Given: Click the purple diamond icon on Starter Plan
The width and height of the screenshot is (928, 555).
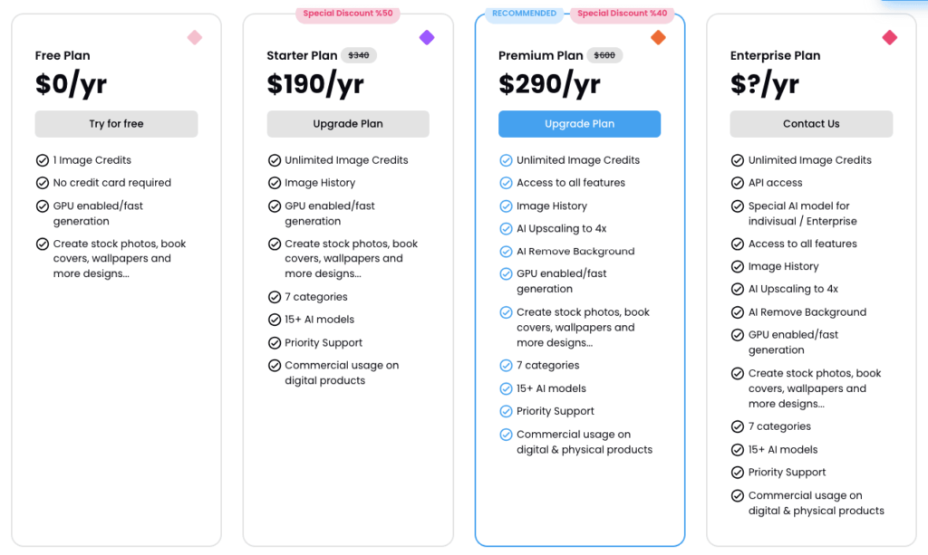Looking at the screenshot, I should pos(427,38).
